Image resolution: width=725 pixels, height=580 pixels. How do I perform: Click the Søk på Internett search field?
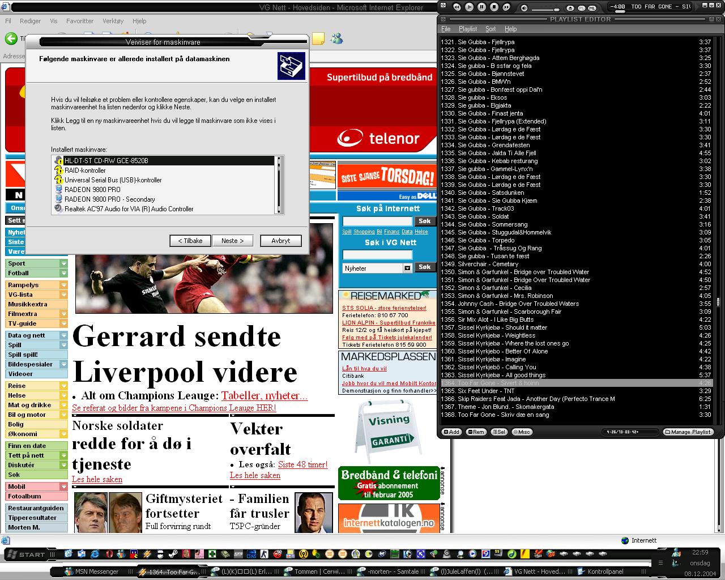click(378, 221)
